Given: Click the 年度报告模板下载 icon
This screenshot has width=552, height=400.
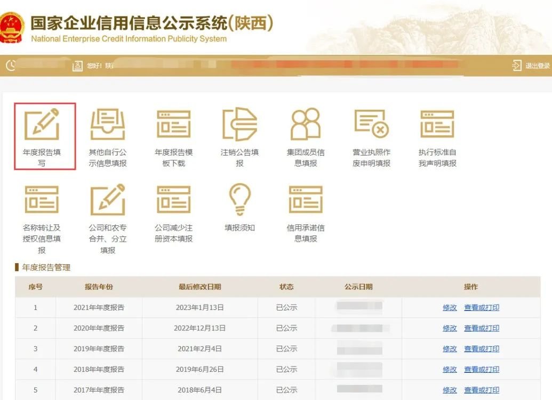Looking at the screenshot, I should (x=173, y=124).
